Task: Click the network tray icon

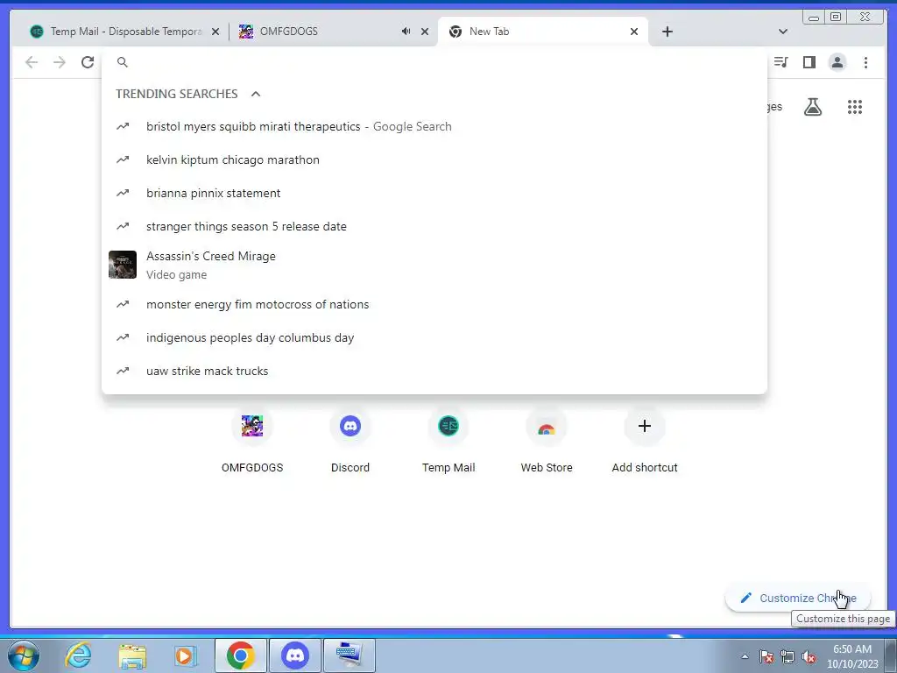Action: (x=788, y=657)
